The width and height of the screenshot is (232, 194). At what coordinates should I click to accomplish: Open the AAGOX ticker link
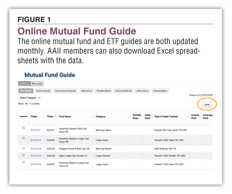pos(37,156)
